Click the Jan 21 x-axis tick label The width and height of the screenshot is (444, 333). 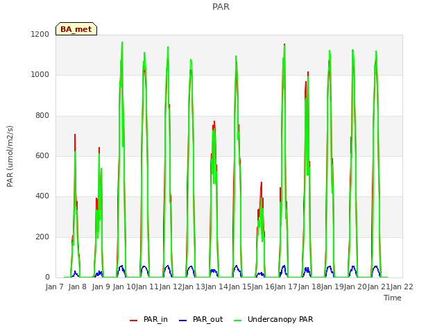(x=379, y=287)
